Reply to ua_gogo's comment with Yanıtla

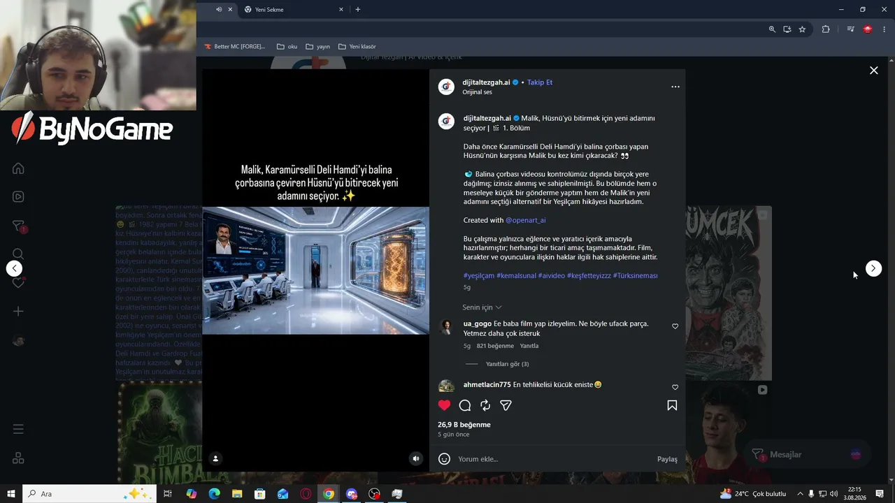click(x=529, y=346)
